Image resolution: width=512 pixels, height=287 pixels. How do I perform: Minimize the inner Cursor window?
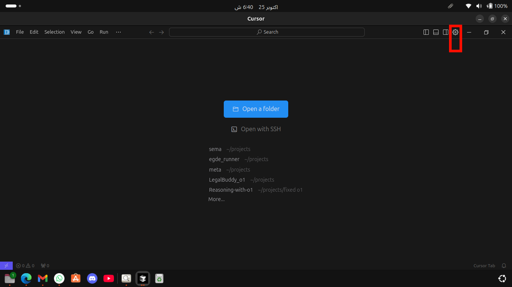click(x=469, y=32)
